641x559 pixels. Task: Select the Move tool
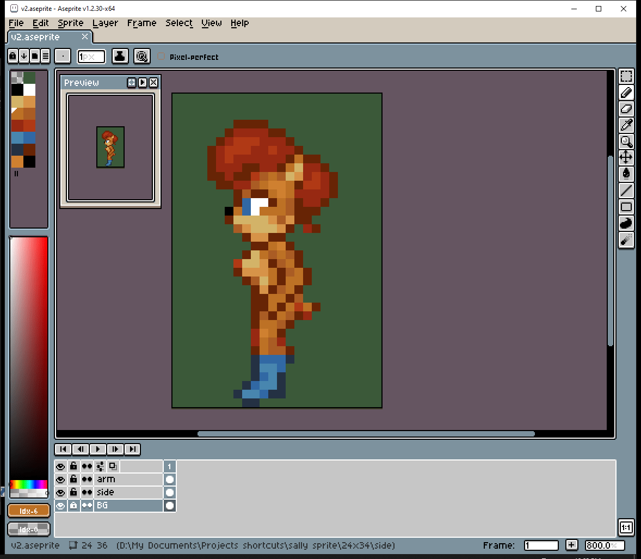coord(626,158)
